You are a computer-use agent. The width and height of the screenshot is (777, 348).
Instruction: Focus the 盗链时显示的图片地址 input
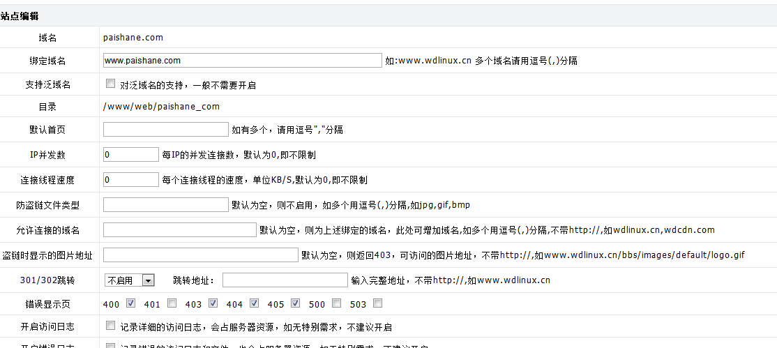tap(200, 255)
